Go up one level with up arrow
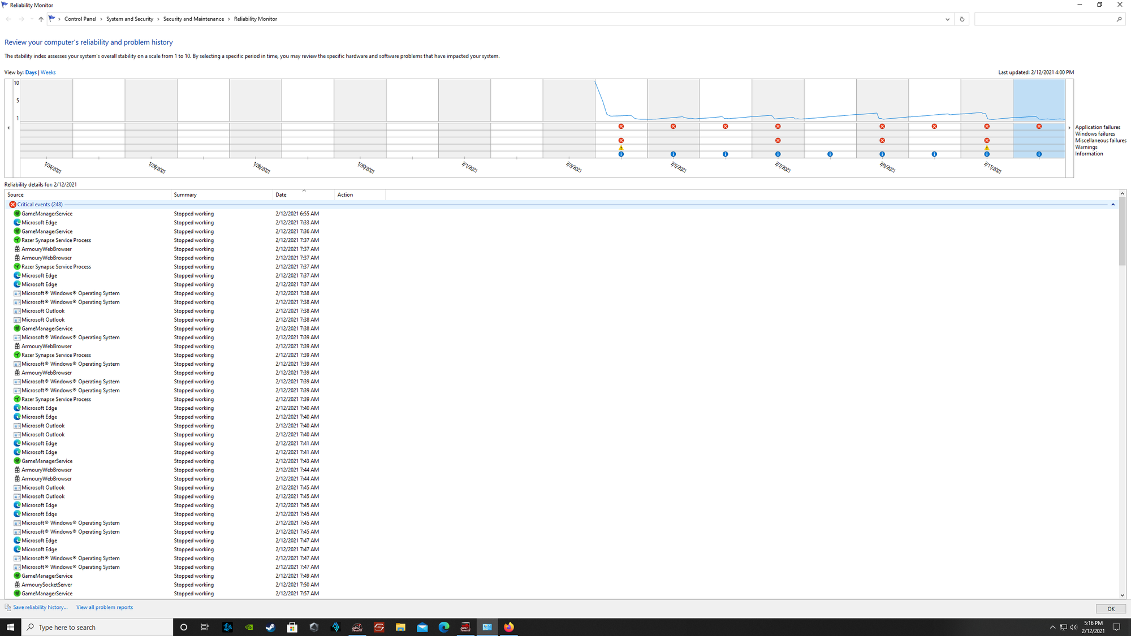 [41, 19]
